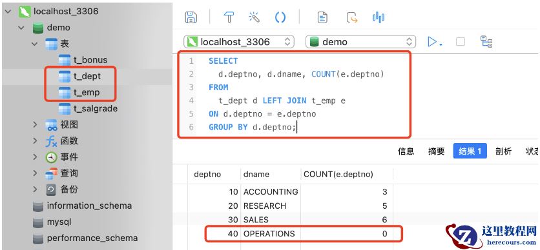Screen dimensions: 540x250
Task: Place cursor on the SELECT keyword line
Action: coord(223,61)
